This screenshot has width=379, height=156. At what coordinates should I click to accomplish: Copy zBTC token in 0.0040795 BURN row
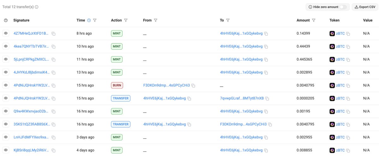coord(348,85)
